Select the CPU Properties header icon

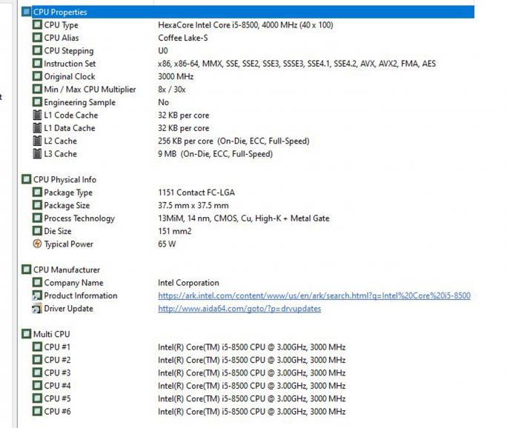[27, 12]
